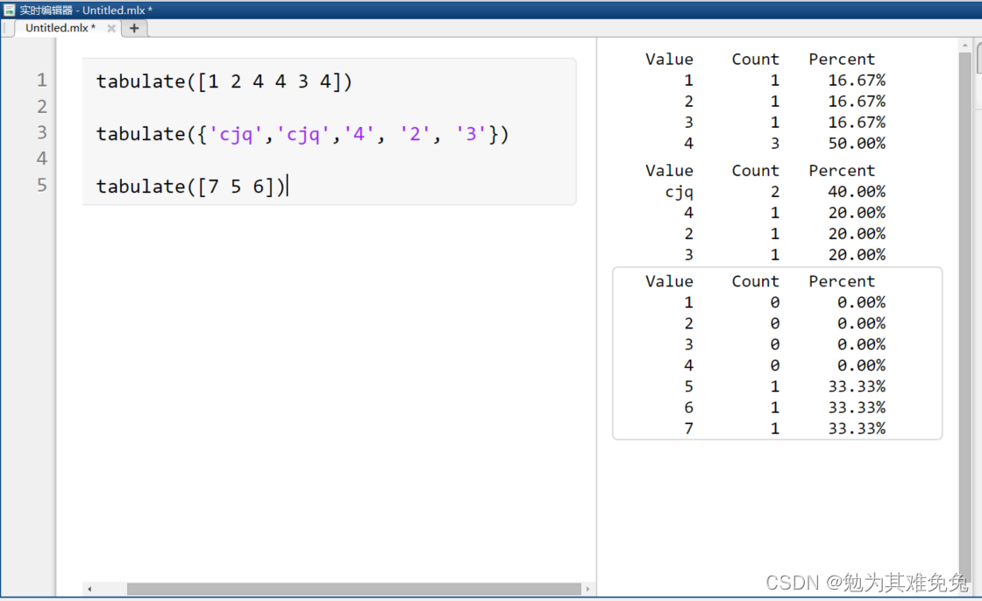Screen dimensions: 982x601
Task: Click the tab bar grip handle on left edge
Action: [4, 27]
